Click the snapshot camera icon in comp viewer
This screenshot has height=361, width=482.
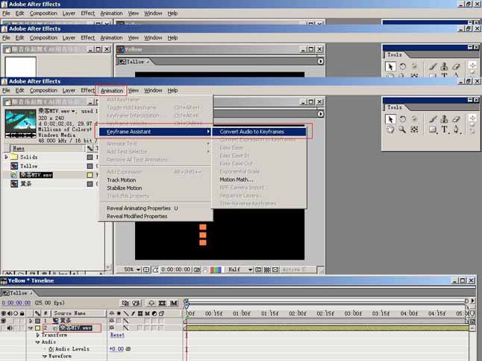point(196,269)
